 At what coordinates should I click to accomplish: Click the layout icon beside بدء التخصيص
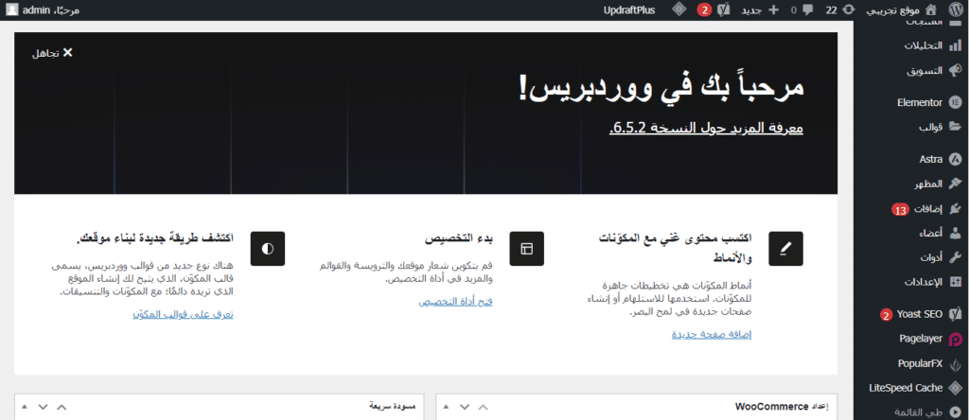526,248
